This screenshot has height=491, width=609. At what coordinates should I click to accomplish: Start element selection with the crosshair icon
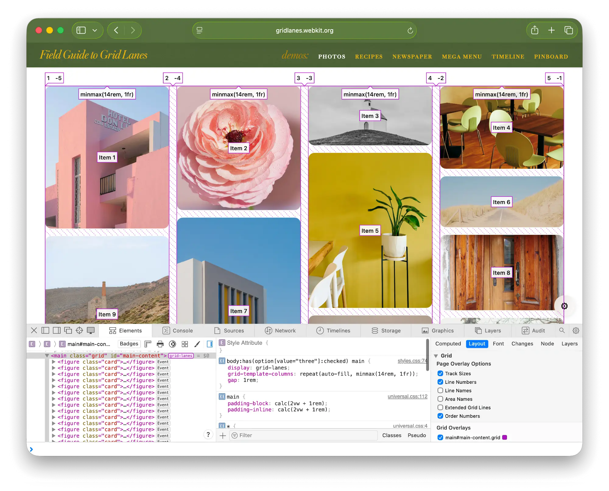pos(79,330)
